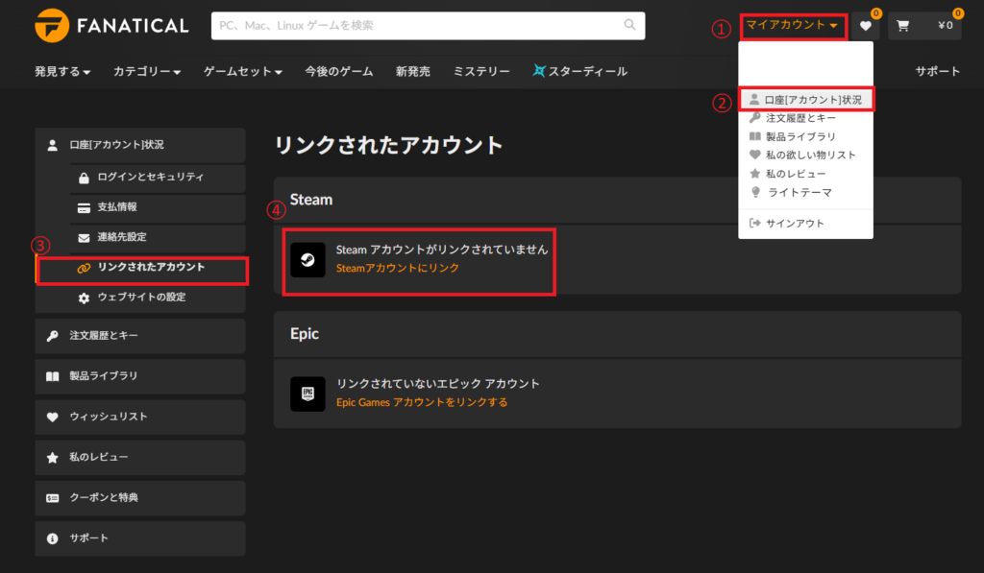Click the Star Deal icon in navigation
Viewport: 984px width, 573px height.
tap(538, 70)
